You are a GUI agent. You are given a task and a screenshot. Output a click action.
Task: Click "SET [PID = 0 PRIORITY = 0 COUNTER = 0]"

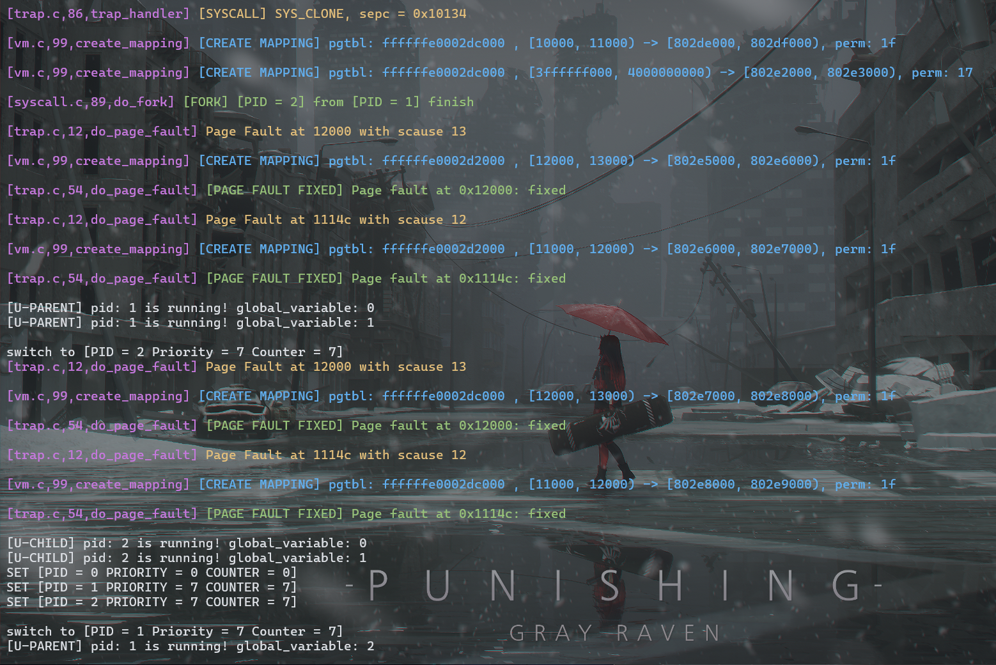point(152,572)
